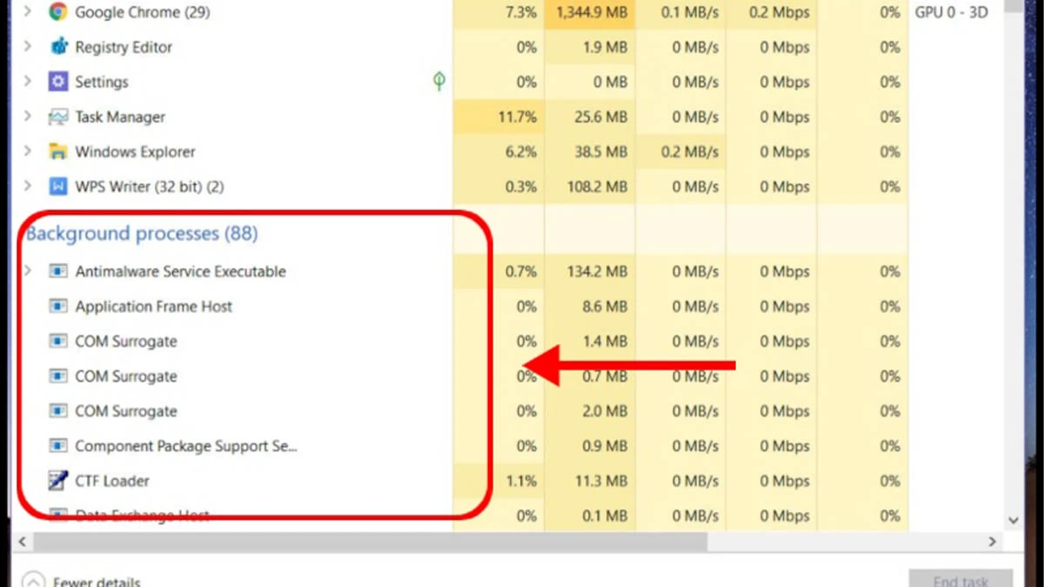Screen dimensions: 1044x587
Task: Click the 38.5 MB memory cell
Action: [590, 151]
